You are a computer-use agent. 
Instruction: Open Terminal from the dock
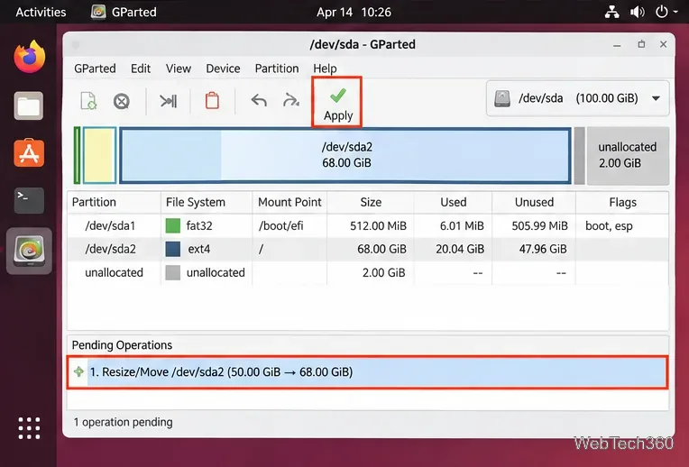[x=29, y=200]
